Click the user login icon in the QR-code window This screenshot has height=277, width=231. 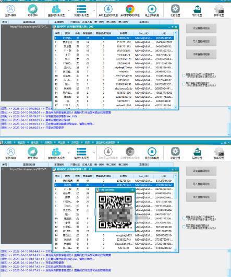(11, 152)
